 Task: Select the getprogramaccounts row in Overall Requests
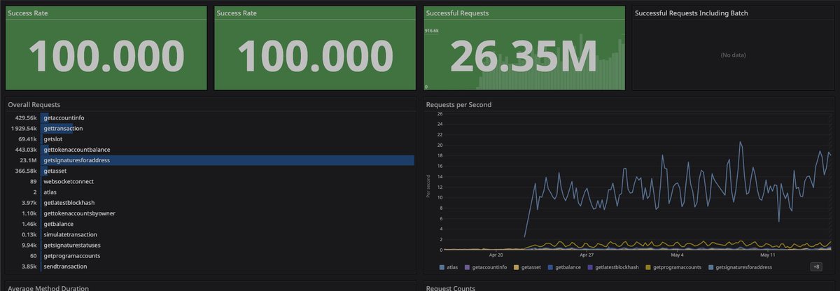[210, 256]
